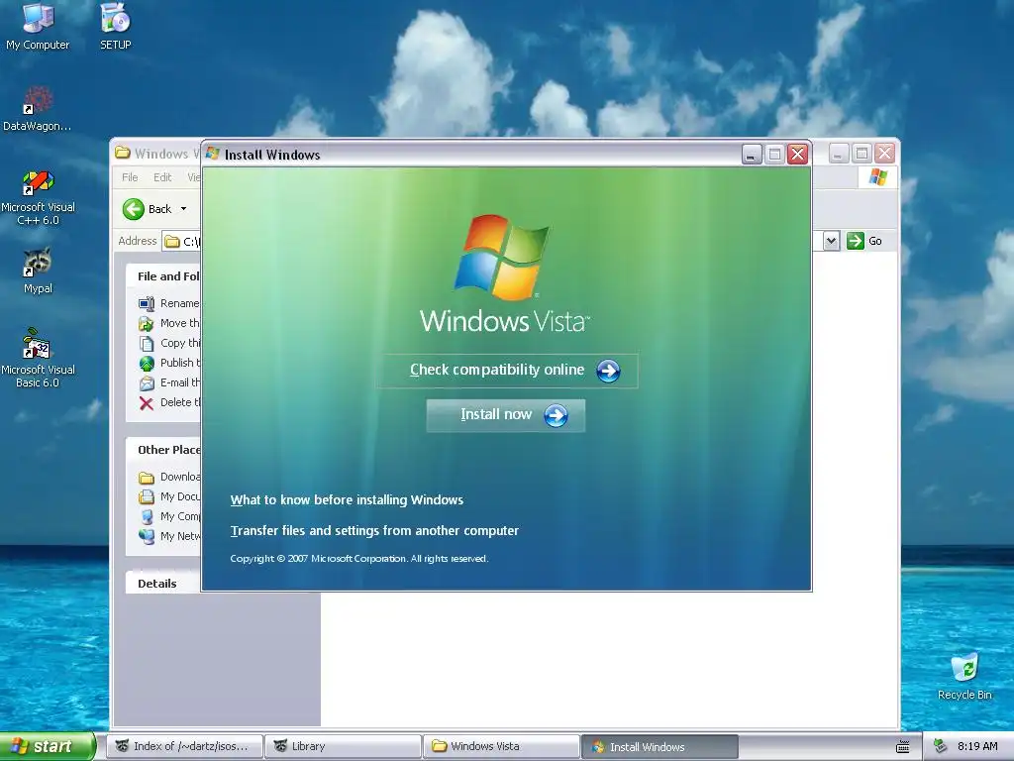Click the Publish to web globe icon
This screenshot has height=761, width=1014.
point(147,364)
